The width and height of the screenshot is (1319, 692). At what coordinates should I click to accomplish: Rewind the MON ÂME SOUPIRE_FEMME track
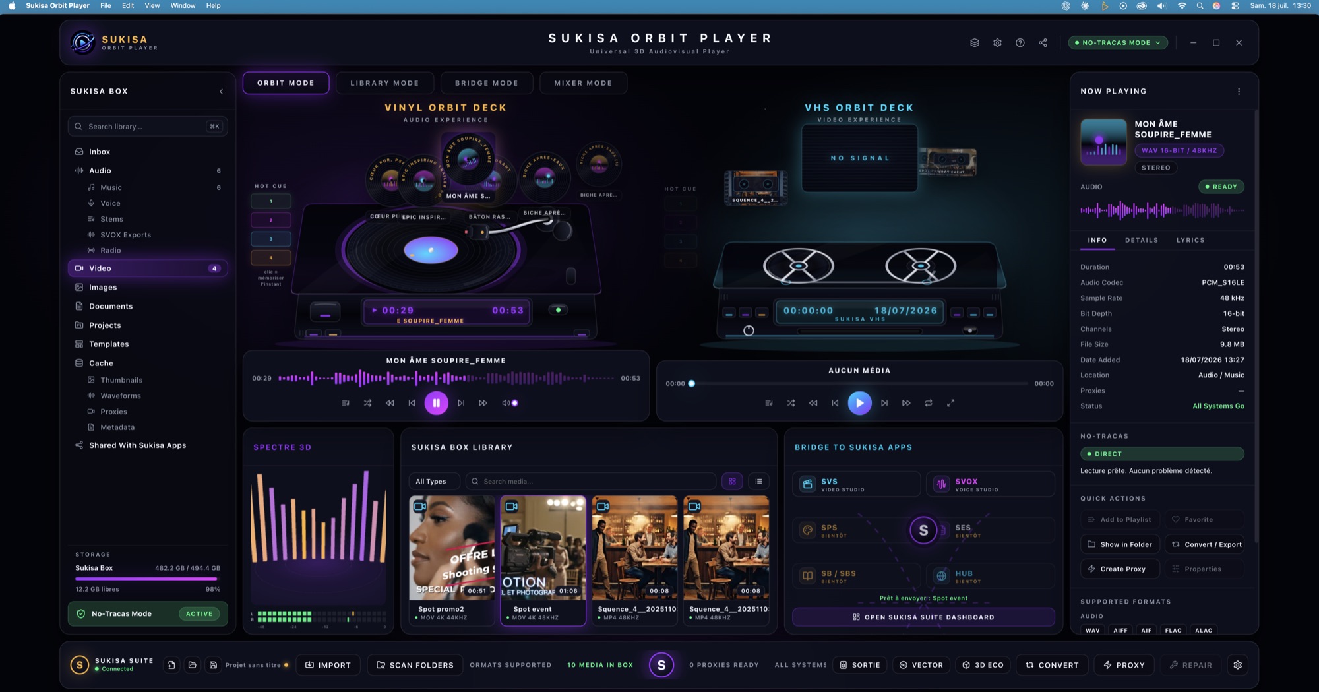click(390, 403)
